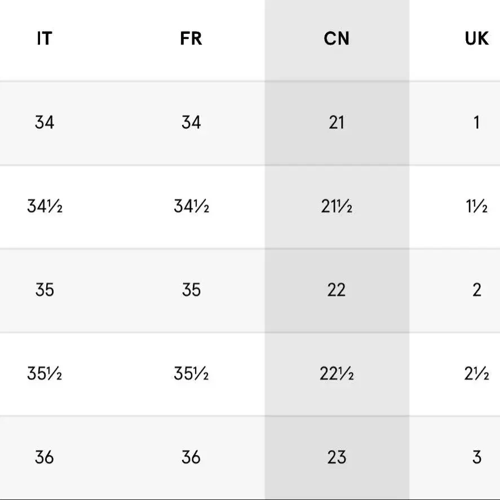Choose CN size 21 cell

tap(337, 122)
